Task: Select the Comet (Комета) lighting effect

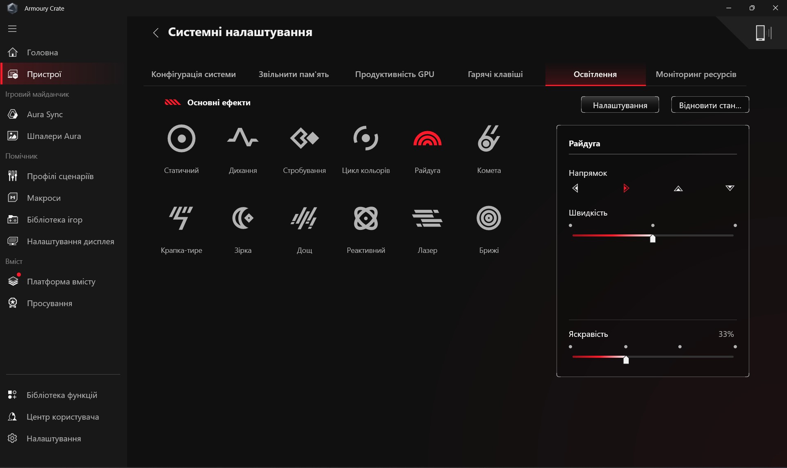Action: pyautogui.click(x=488, y=139)
